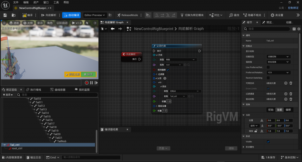The height and width of the screenshot is (162, 302).
Task: Toggle the 缩放 lock ratio icon
Action: click(x=256, y=131)
